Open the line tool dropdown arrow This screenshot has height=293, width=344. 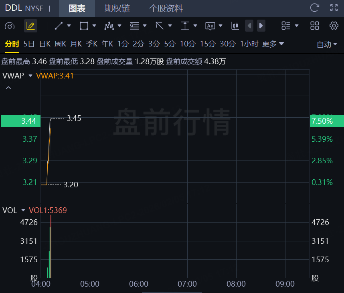(x=69, y=26)
